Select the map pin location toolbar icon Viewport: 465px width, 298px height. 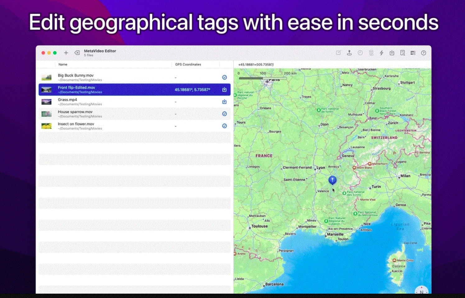pyautogui.click(x=349, y=53)
